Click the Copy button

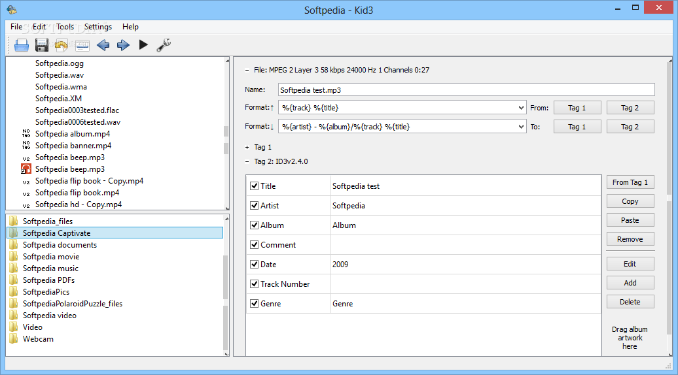pyautogui.click(x=630, y=201)
